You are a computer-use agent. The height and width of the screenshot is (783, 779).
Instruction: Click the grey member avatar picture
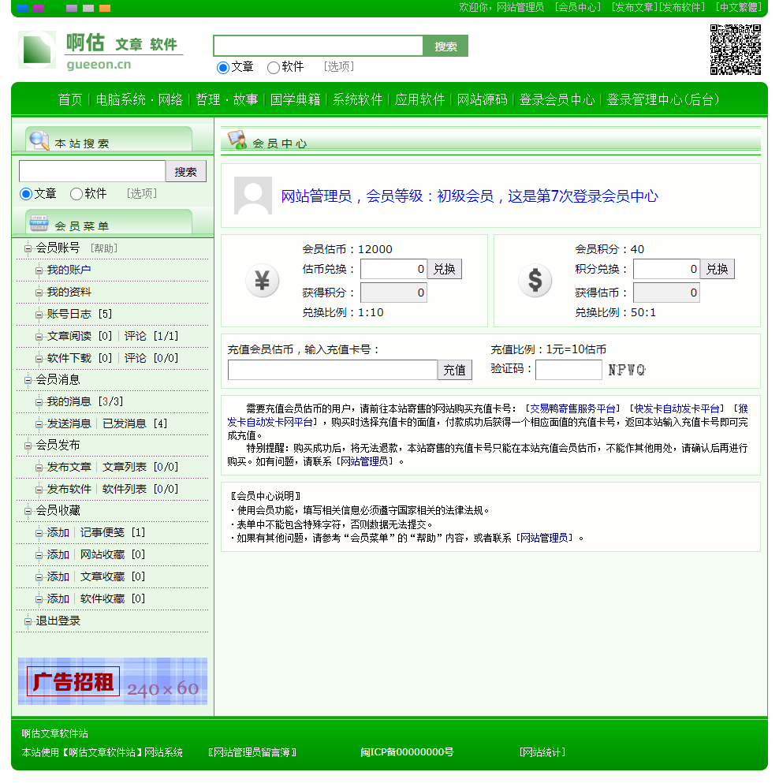click(x=253, y=196)
